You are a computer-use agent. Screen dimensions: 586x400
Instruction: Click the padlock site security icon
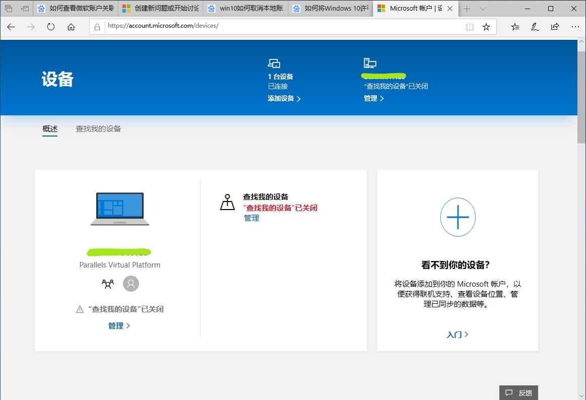click(x=97, y=27)
